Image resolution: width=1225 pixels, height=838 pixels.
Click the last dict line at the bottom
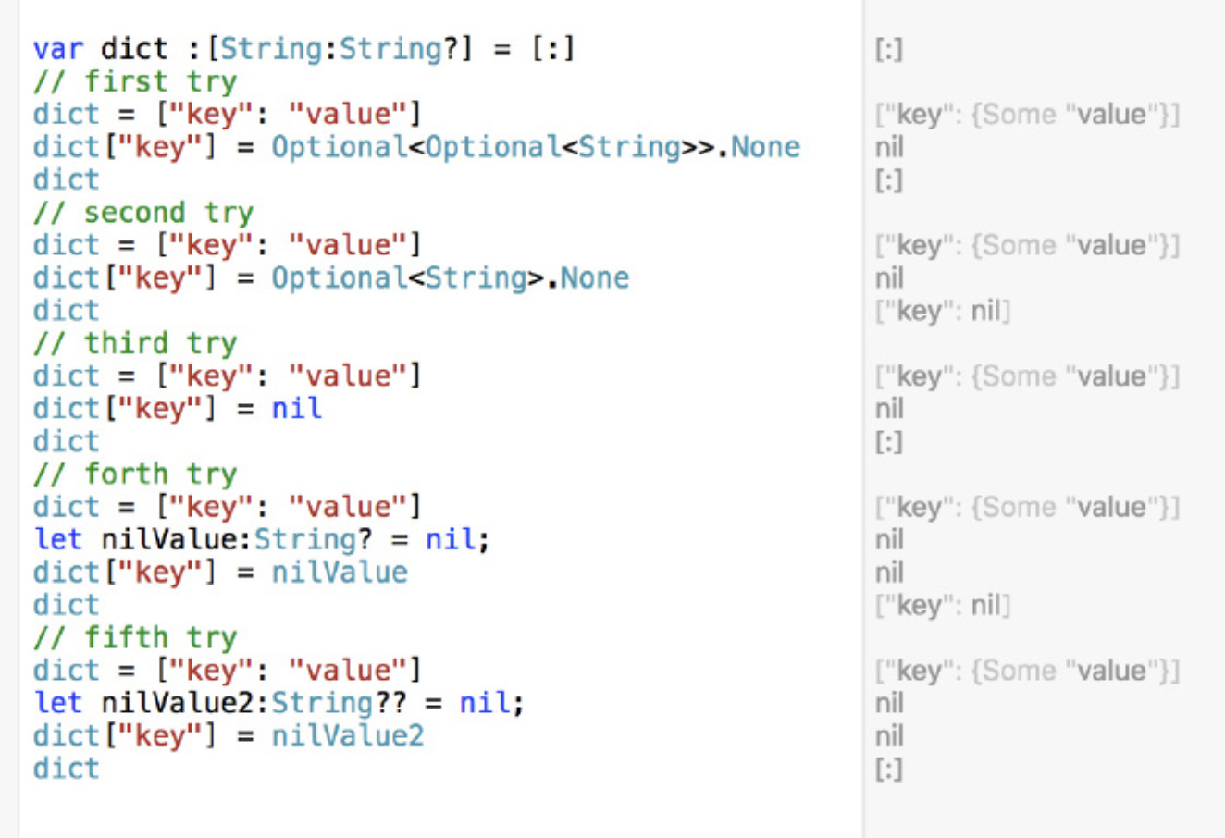coord(66,769)
